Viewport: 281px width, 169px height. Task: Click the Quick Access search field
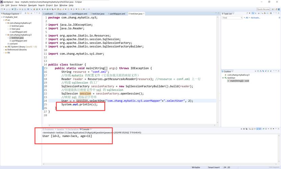click(x=263, y=9)
